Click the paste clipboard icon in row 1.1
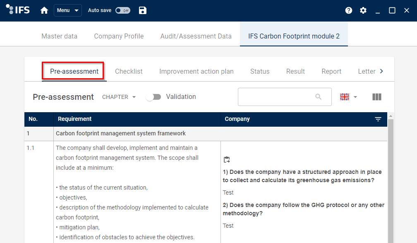Viewport: 417px width, 243px height. tap(227, 160)
